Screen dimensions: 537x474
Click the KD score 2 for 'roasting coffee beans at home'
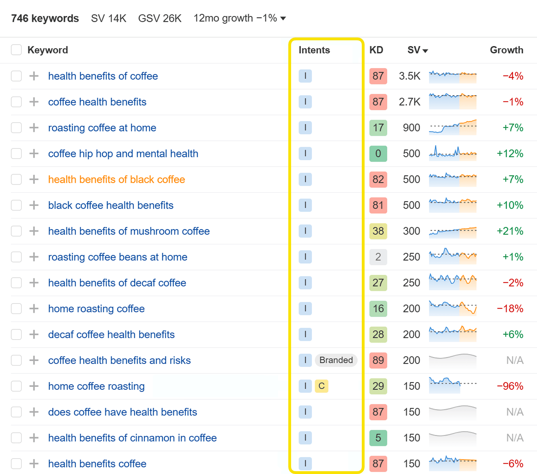(378, 257)
